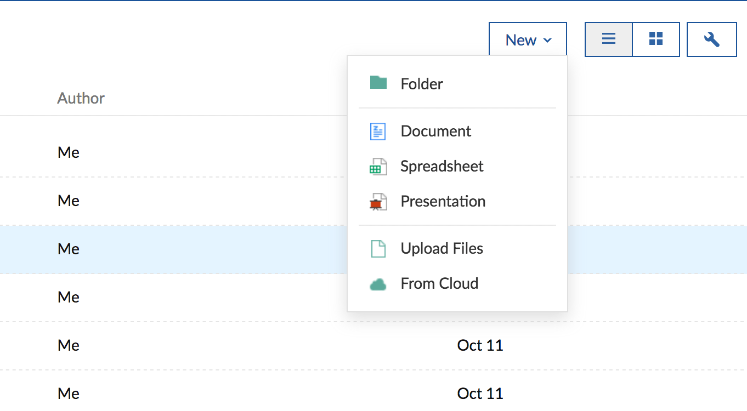Viewport: 747px width, 411px height.
Task: Switch to grid view
Action: coord(656,39)
